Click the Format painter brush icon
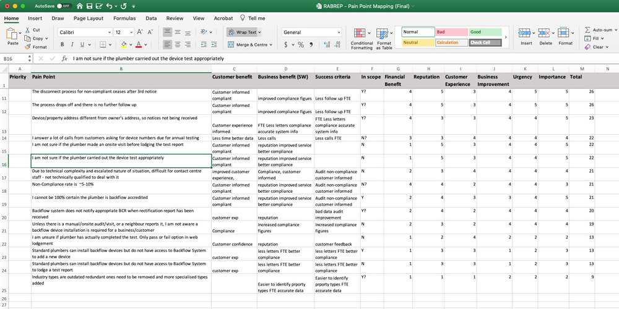The width and height of the screenshot is (619, 309). tap(28, 47)
